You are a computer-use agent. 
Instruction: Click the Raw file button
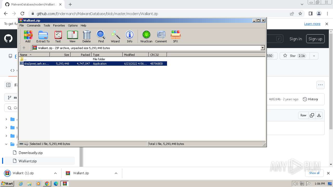[303, 115]
